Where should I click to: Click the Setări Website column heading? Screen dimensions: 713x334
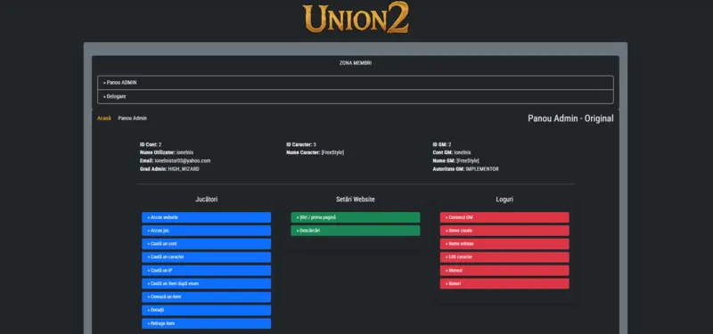pyautogui.click(x=356, y=200)
